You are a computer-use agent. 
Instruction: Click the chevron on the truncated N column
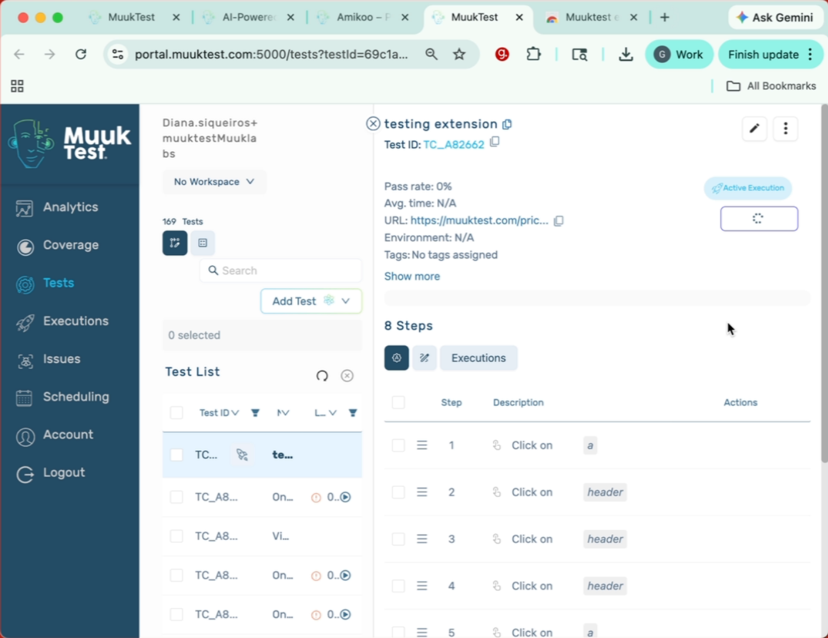click(285, 413)
